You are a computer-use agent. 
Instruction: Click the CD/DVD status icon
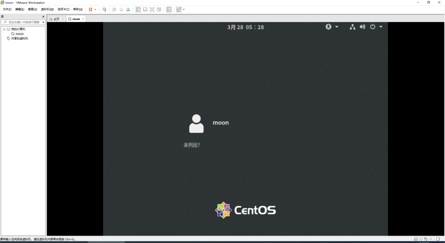tap(421, 239)
